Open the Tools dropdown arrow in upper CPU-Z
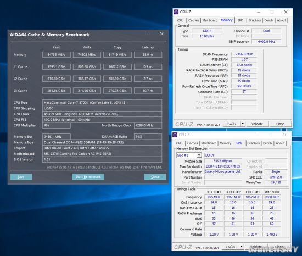This screenshot has height=256, width=302. coord(243,124)
